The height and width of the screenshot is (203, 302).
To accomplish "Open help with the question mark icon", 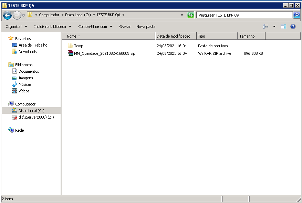I will (x=293, y=27).
